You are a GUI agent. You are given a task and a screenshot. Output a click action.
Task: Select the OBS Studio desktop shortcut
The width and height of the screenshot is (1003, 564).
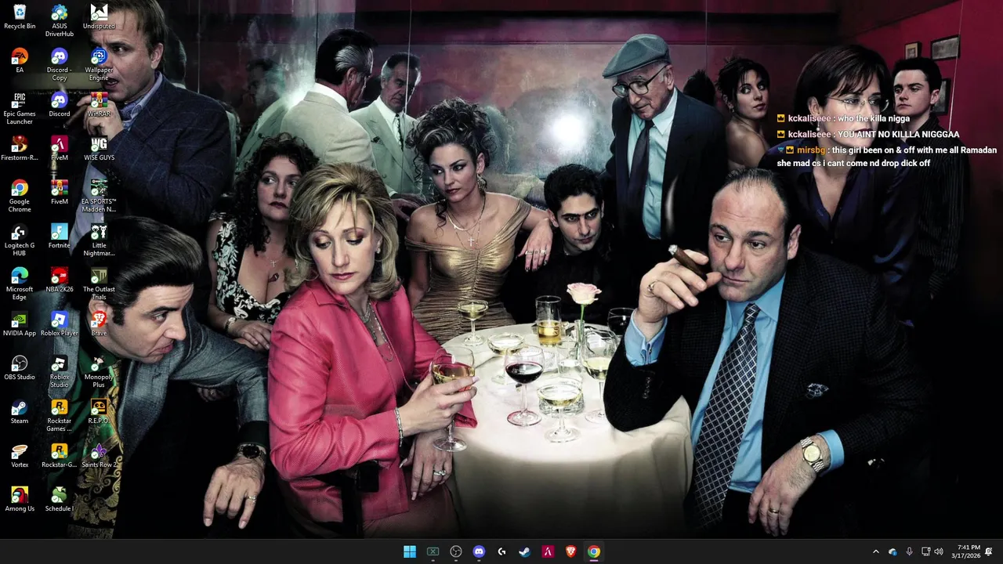(20, 367)
